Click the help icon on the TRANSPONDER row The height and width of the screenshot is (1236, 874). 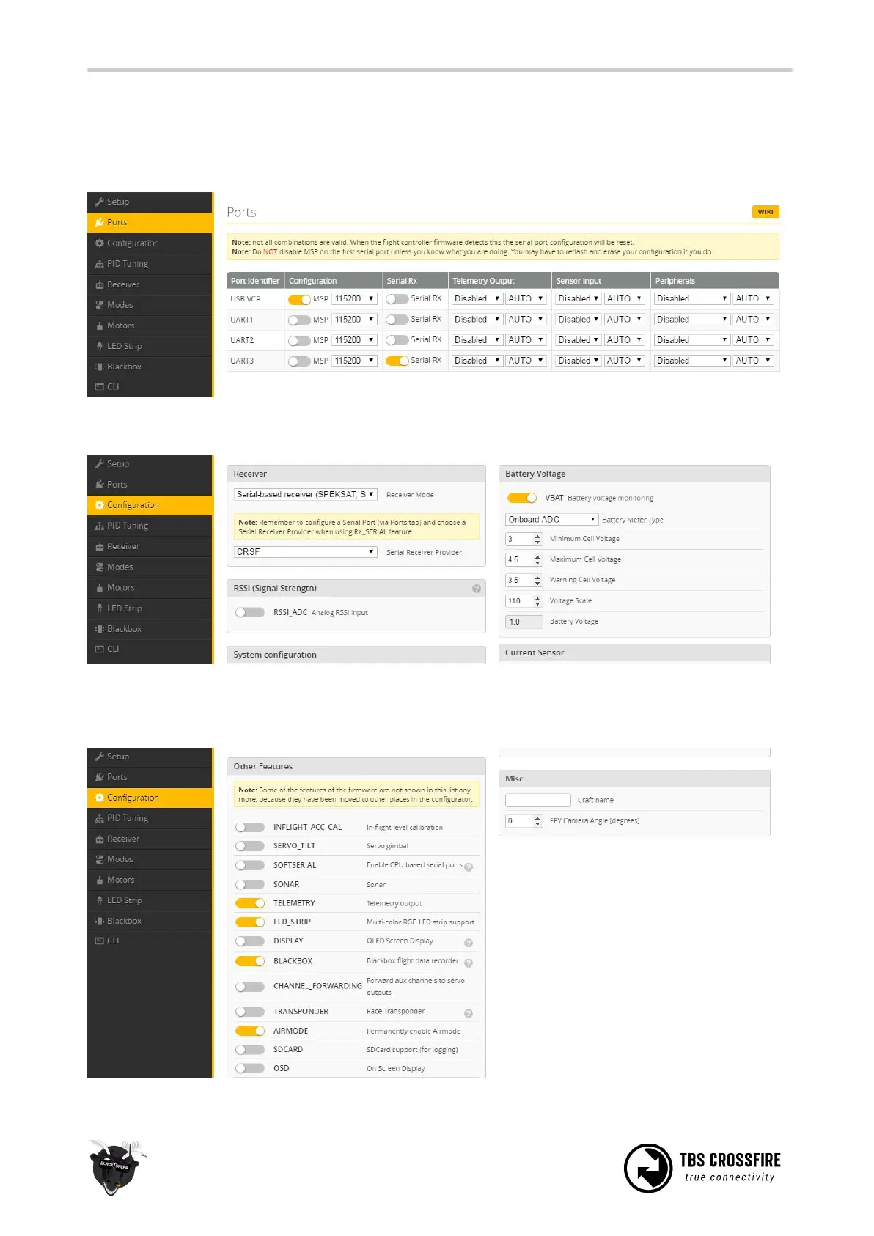point(469,1013)
